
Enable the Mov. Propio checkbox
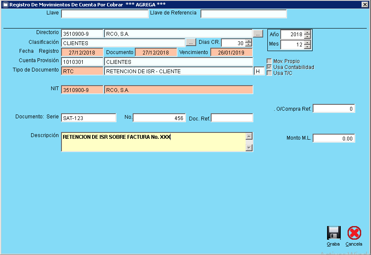(x=269, y=61)
